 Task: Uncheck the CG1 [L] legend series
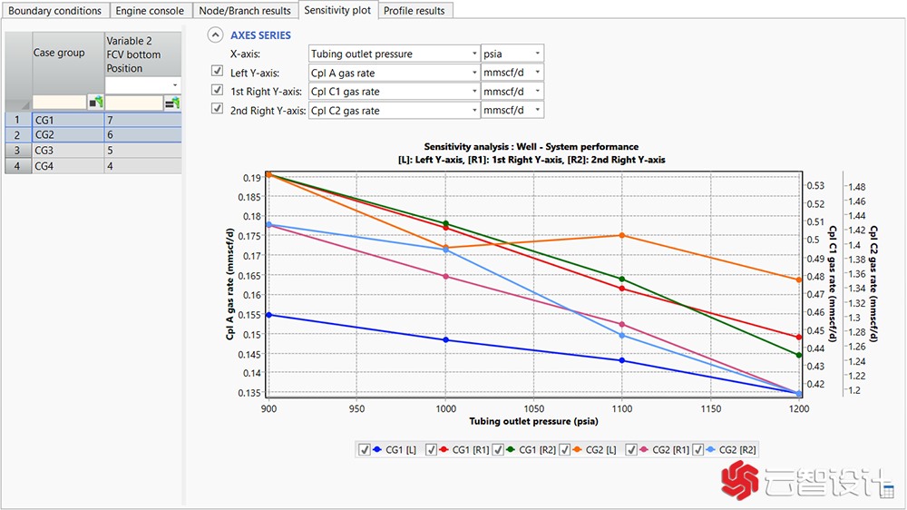[x=364, y=450]
